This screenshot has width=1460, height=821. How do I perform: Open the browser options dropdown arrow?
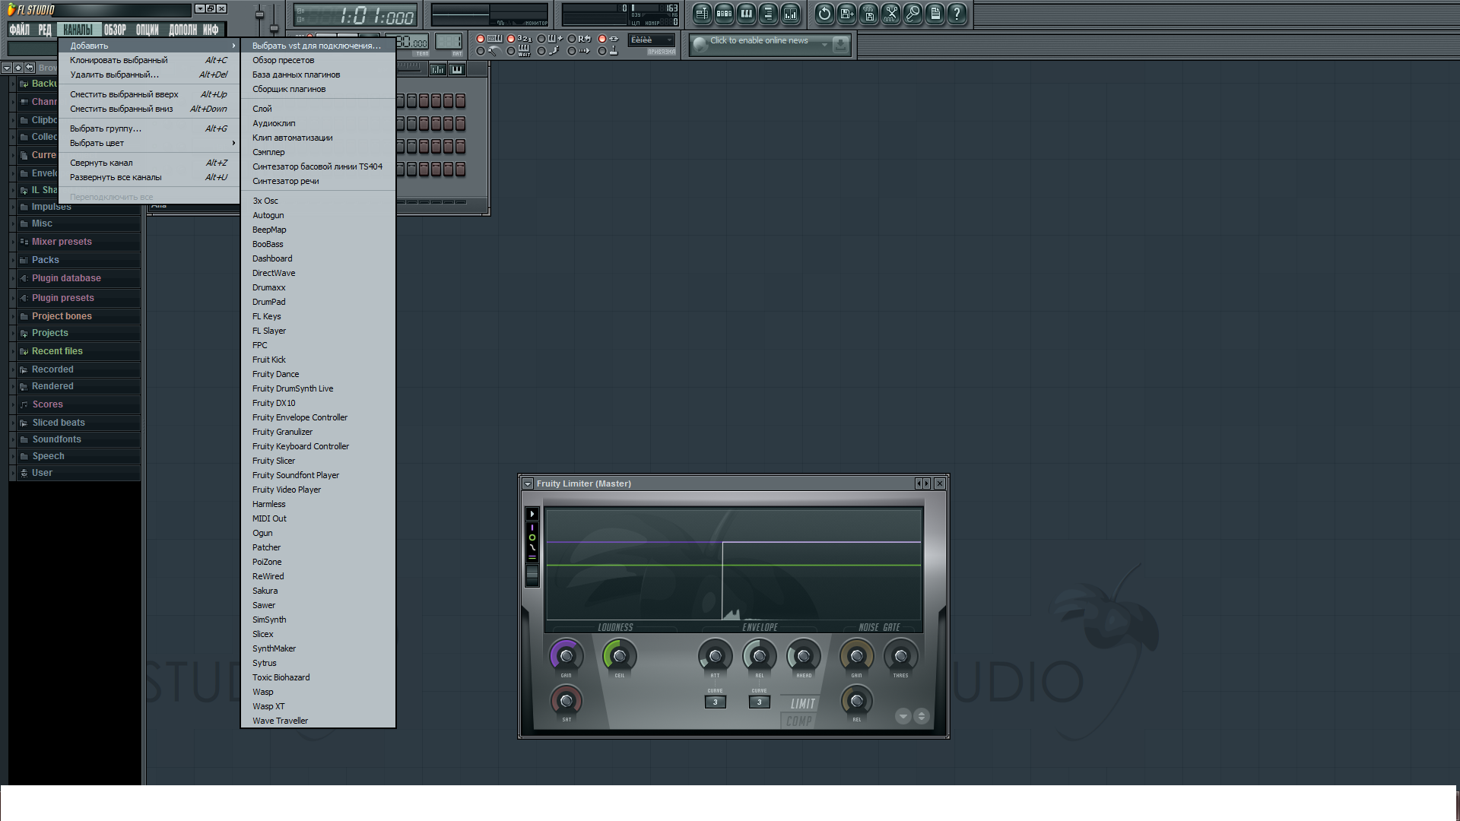[x=7, y=68]
